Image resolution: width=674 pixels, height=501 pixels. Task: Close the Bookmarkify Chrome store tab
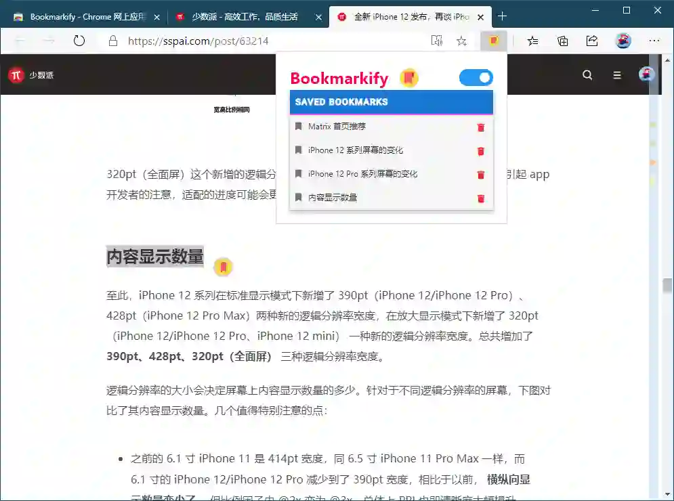click(x=157, y=17)
